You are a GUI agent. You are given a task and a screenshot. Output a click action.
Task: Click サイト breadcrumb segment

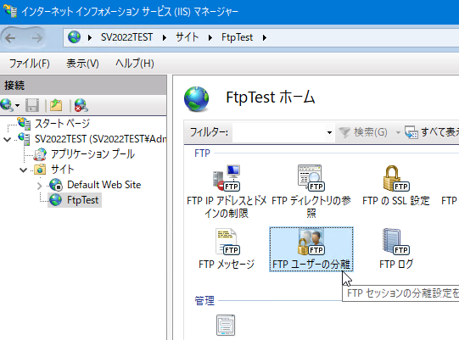(187, 37)
